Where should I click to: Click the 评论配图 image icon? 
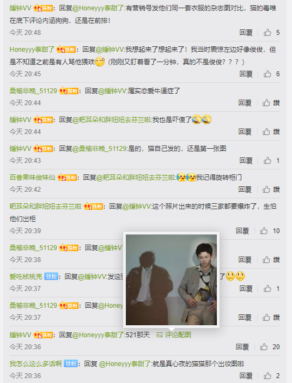pos(160,335)
